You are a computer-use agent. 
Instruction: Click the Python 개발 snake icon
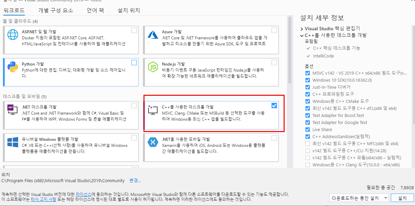pos(13,67)
